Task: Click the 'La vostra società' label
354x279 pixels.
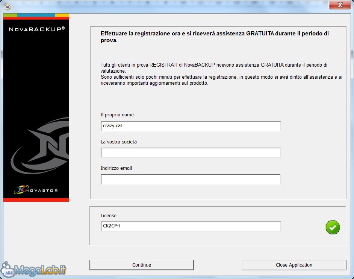Action: point(119,142)
